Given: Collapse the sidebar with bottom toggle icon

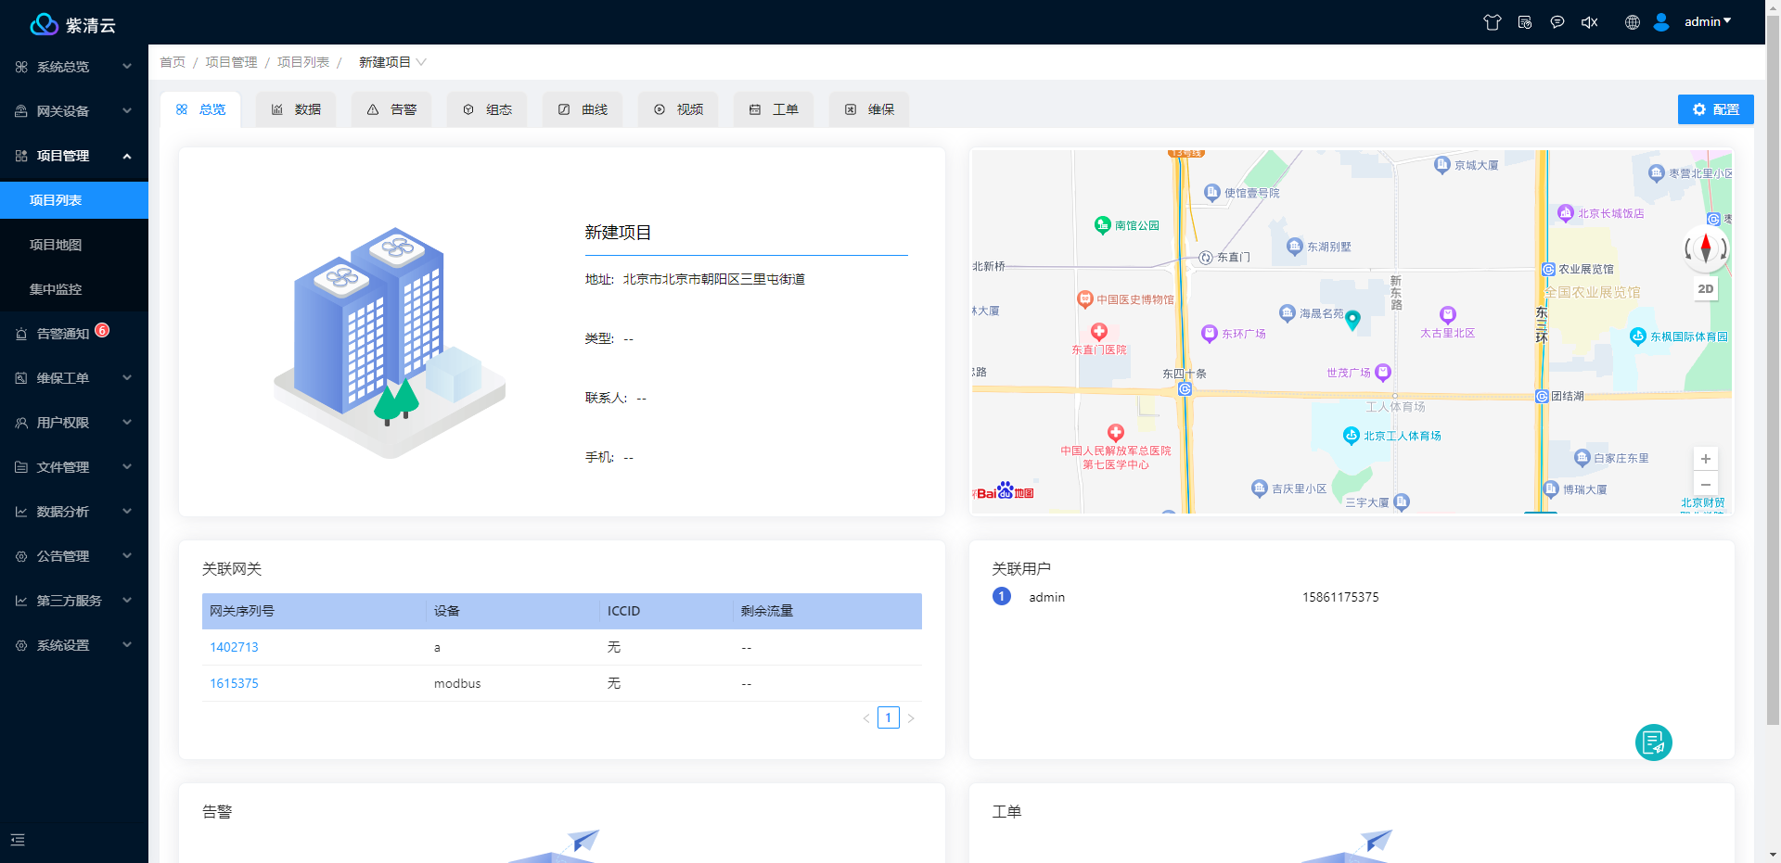Looking at the screenshot, I should (18, 840).
